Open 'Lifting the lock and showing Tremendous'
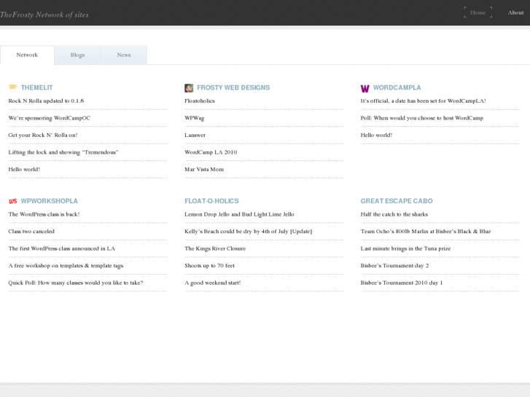The height and width of the screenshot is (397, 530). [x=63, y=152]
